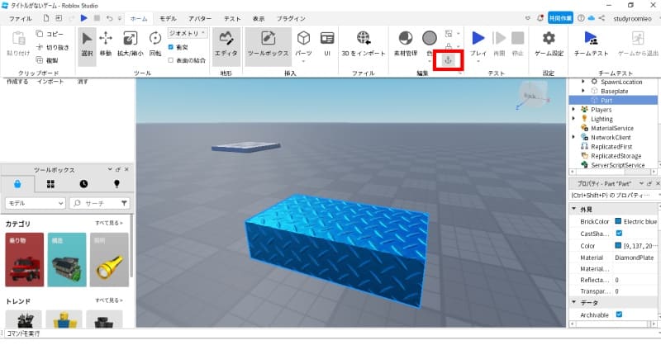Open the studyroomleo account name

pyautogui.click(x=632, y=18)
